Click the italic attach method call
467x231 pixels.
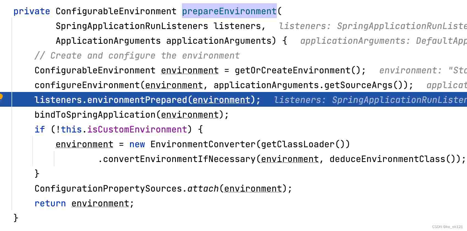pos(203,189)
